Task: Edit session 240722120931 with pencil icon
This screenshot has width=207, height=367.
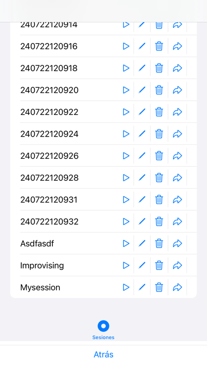Action: [142, 200]
